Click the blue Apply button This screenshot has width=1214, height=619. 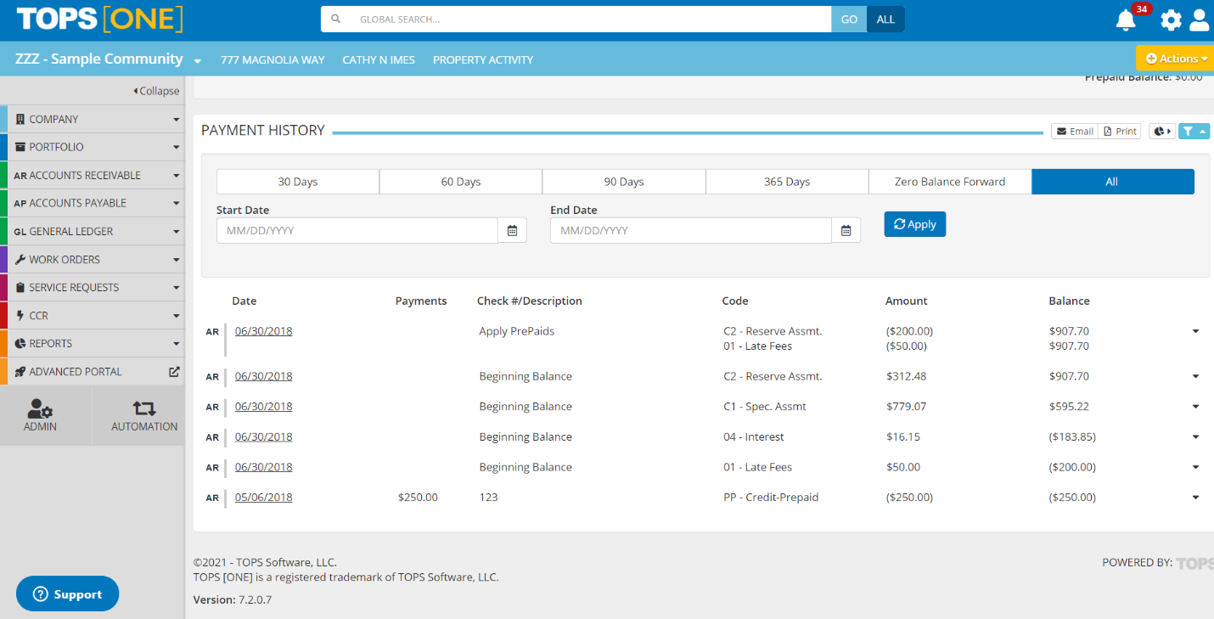coord(914,224)
